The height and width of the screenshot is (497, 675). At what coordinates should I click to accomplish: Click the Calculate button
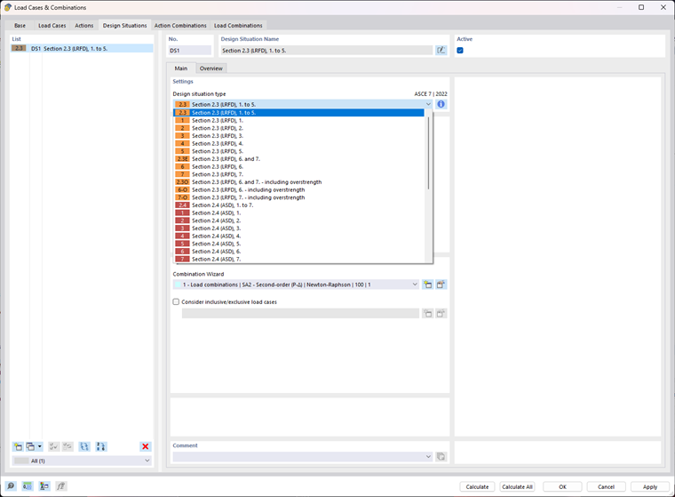[477, 486]
